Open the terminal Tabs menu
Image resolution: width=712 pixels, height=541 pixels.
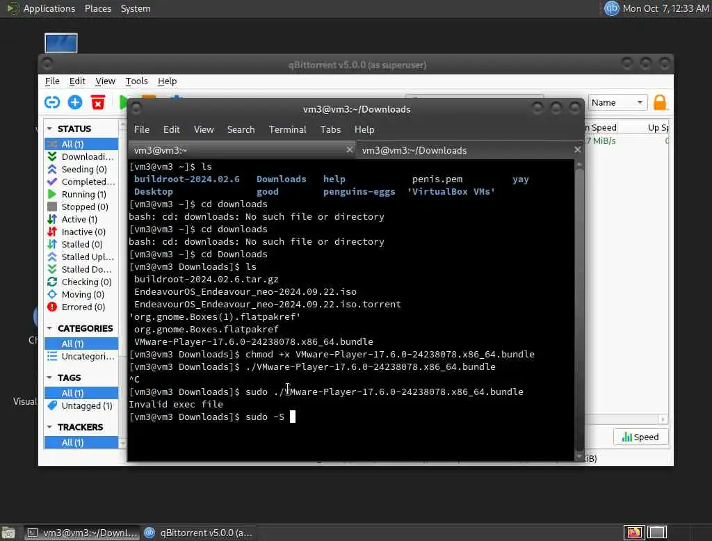click(x=330, y=129)
